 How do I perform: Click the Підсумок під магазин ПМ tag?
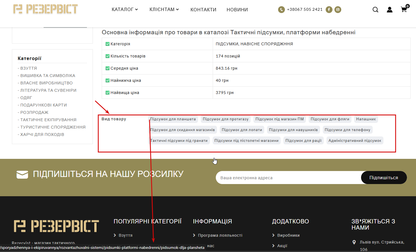click(280, 119)
